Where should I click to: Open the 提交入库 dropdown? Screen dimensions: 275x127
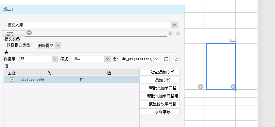point(175,25)
